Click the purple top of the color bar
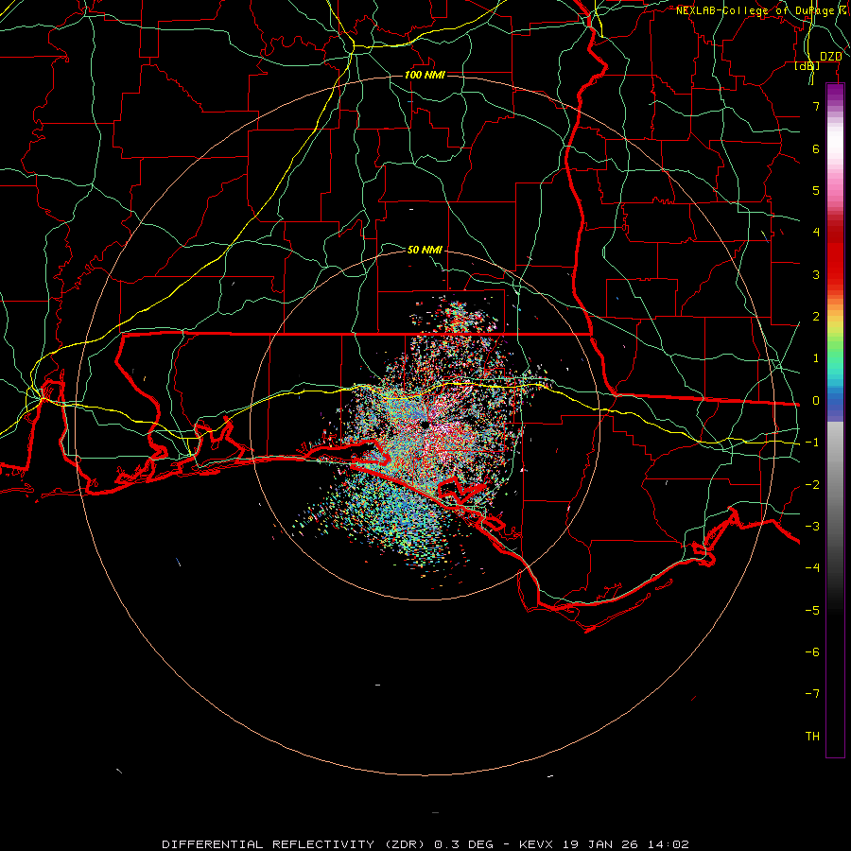Viewport: 851px width, 851px height. click(x=835, y=94)
